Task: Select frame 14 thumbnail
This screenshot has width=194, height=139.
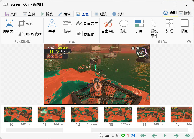Action: [151, 115]
